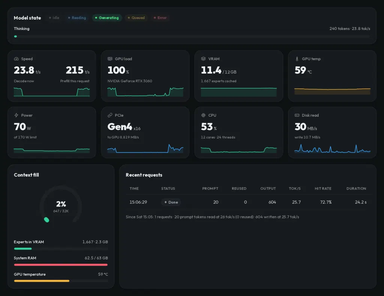
Task: Click the Experts in VRAM bar
Action: point(61,249)
